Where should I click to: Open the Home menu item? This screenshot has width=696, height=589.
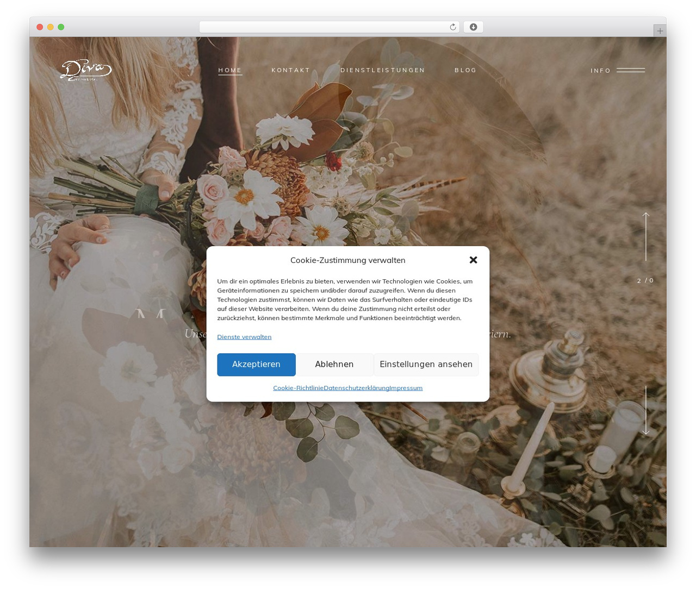(230, 70)
